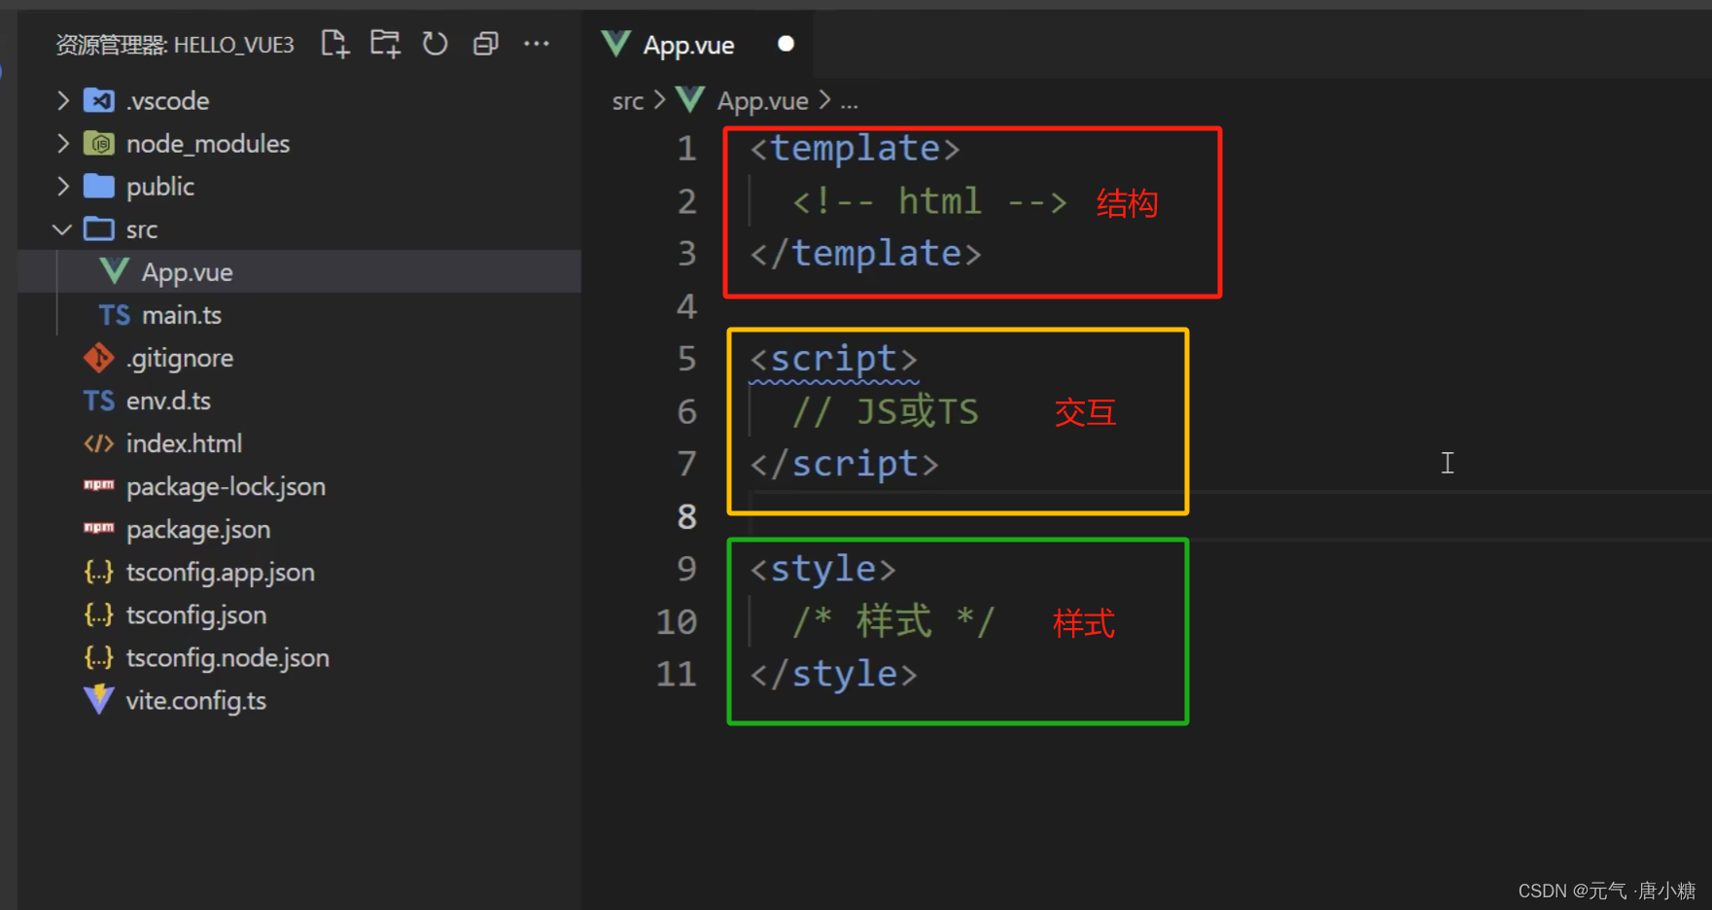This screenshot has width=1712, height=910.
Task: Expand the public folder
Action: pyautogui.click(x=61, y=186)
